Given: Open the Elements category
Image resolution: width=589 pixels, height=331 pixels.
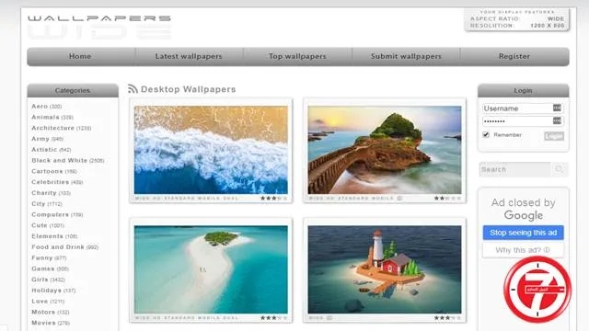Looking at the screenshot, I should pyautogui.click(x=54, y=236).
